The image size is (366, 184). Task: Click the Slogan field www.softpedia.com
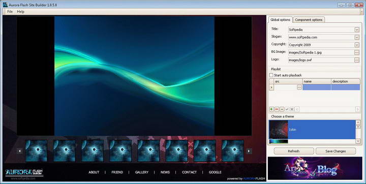pos(321,37)
